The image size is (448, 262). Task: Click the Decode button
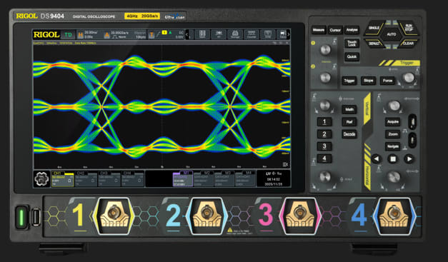(349, 134)
